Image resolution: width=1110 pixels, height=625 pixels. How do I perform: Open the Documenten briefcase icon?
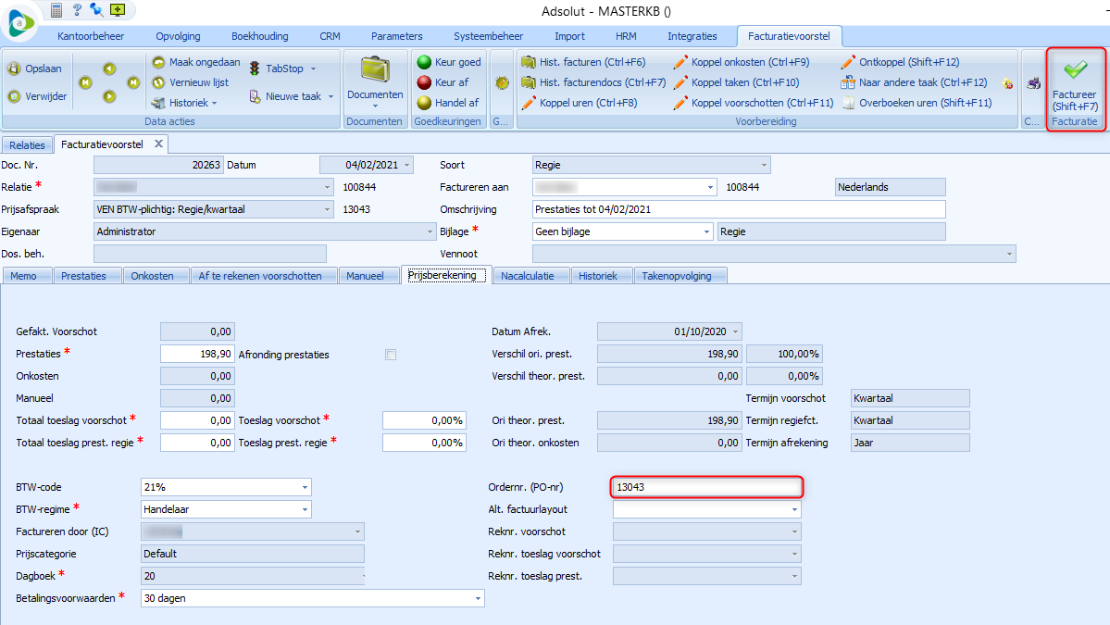coord(375,70)
